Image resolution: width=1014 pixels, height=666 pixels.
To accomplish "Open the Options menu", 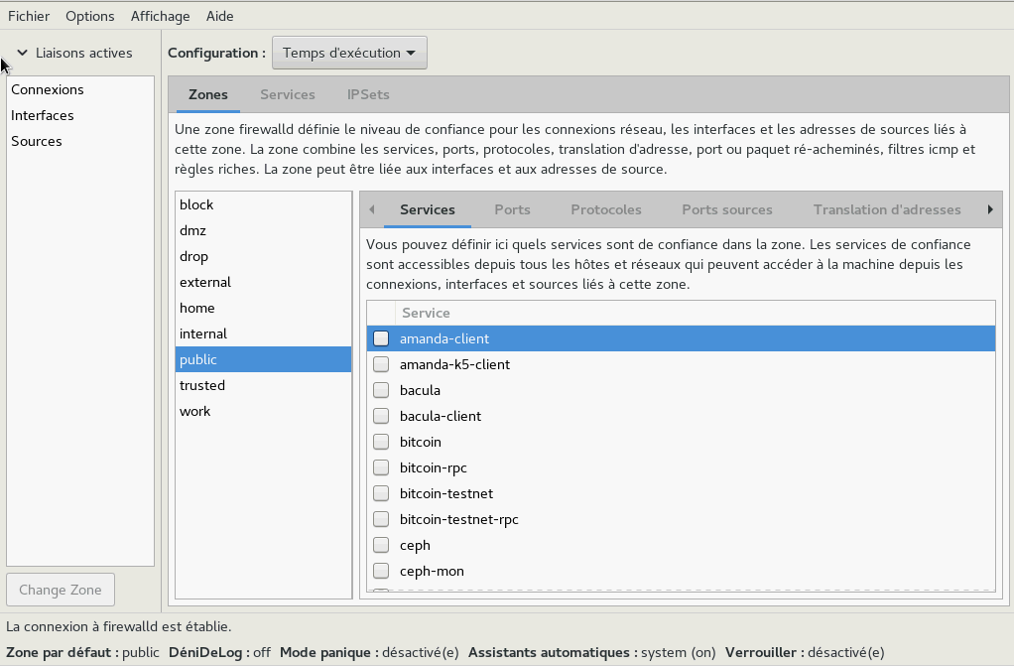I will coord(90,16).
